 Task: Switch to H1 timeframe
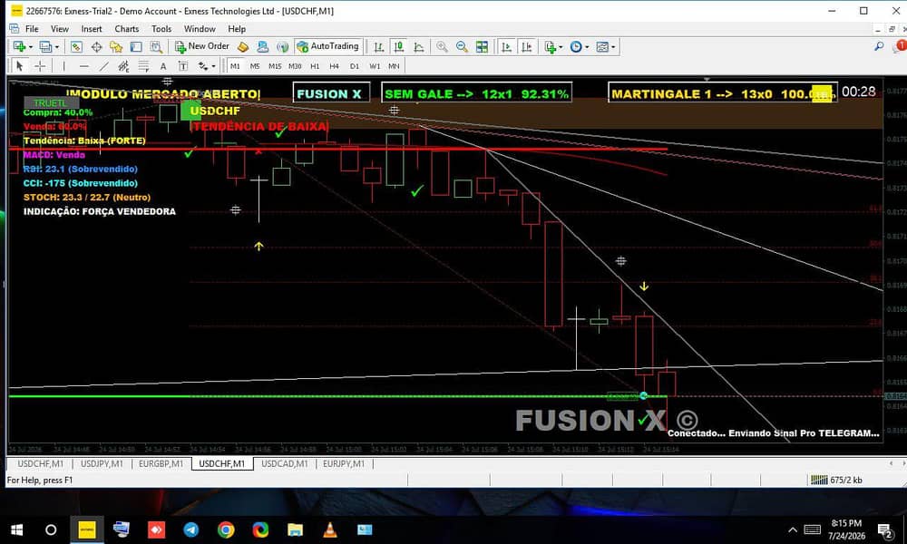pyautogui.click(x=315, y=66)
